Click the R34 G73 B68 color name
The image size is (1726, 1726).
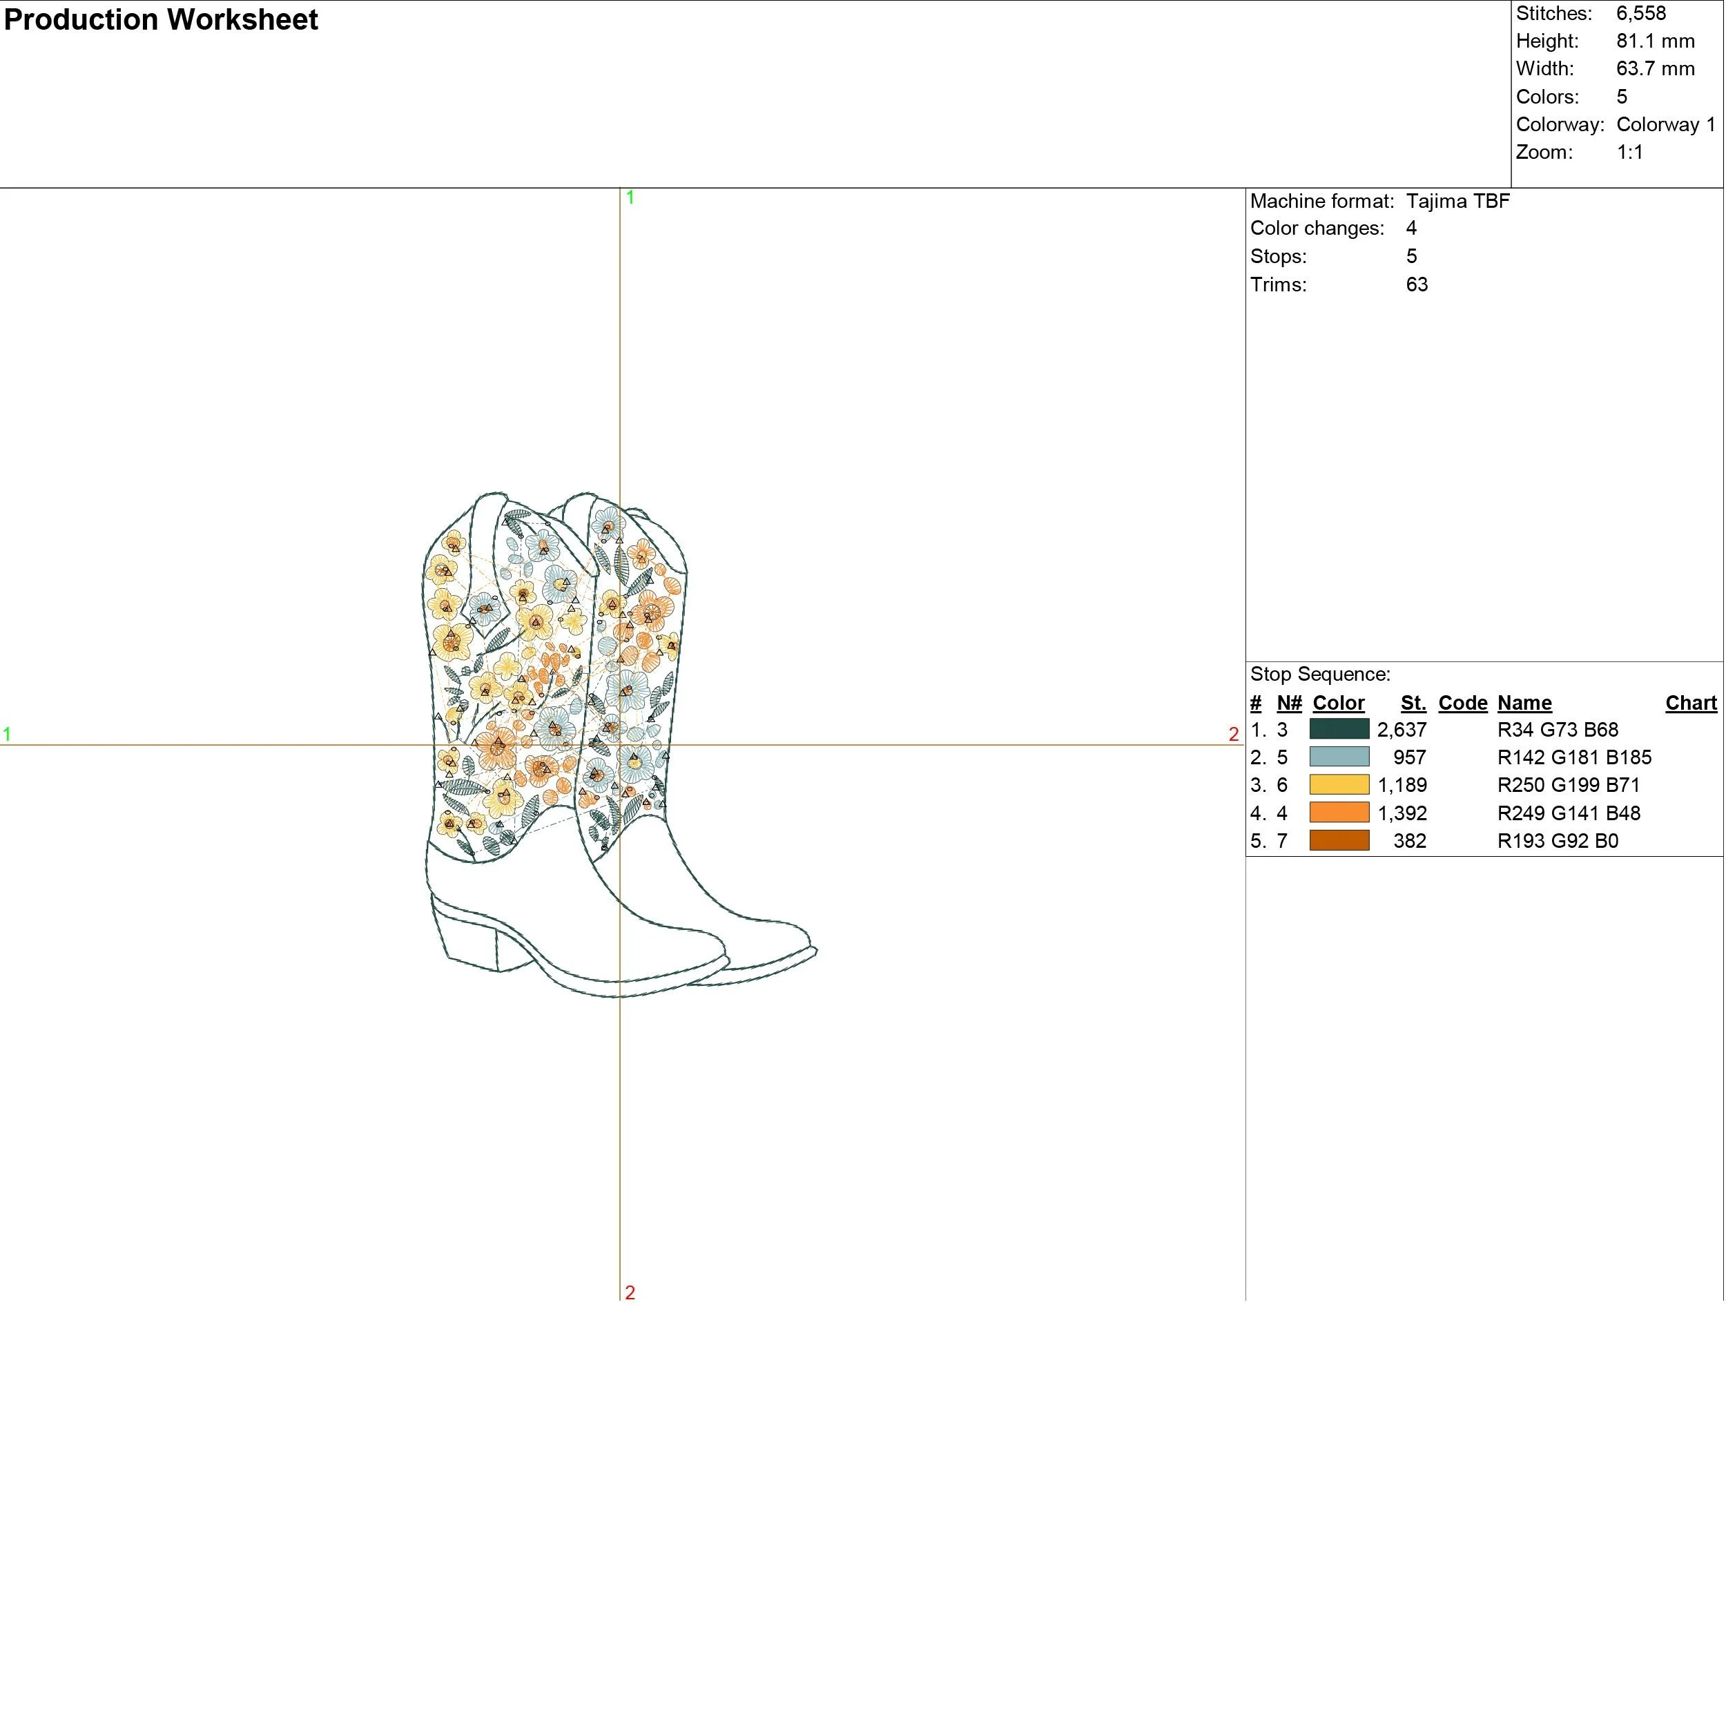pyautogui.click(x=1557, y=729)
